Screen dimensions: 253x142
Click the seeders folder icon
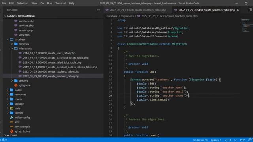[x=16, y=80]
